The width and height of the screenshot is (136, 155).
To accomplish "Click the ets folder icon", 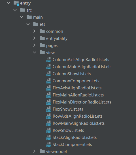I will (x=36, y=24).
